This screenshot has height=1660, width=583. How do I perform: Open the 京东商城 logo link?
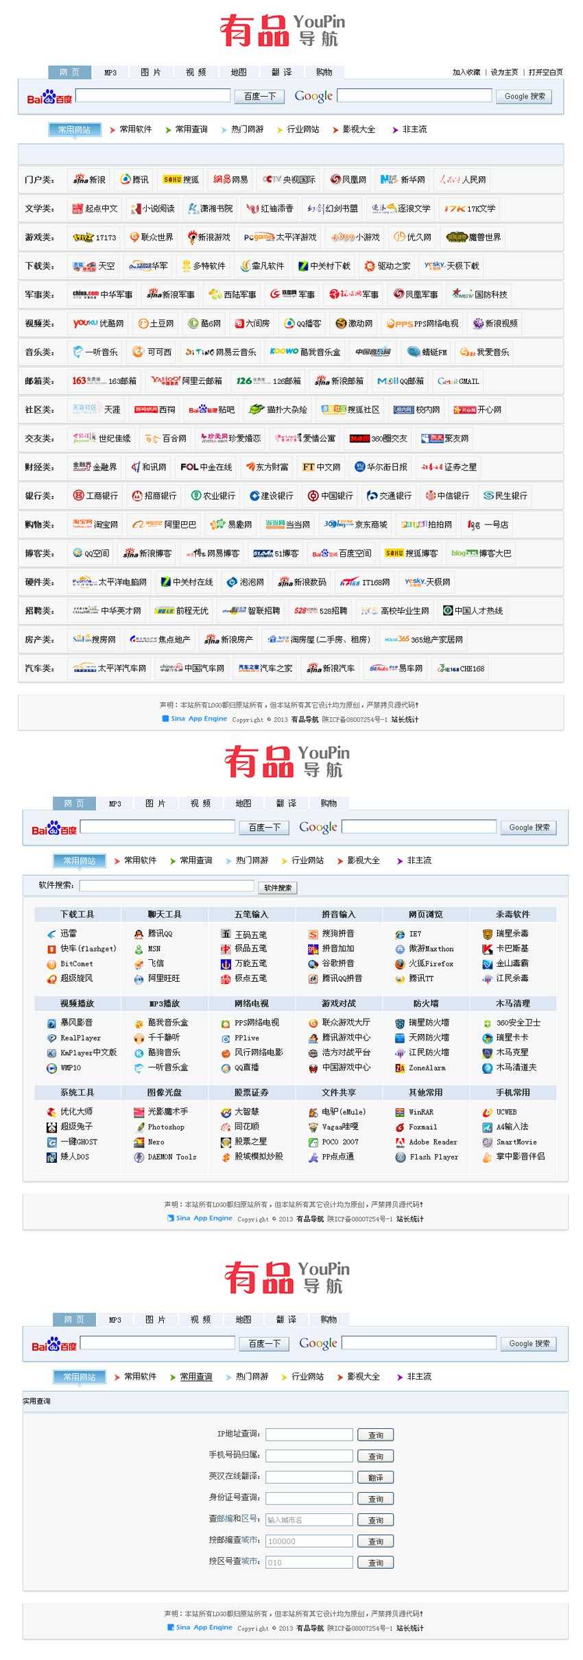(x=338, y=524)
